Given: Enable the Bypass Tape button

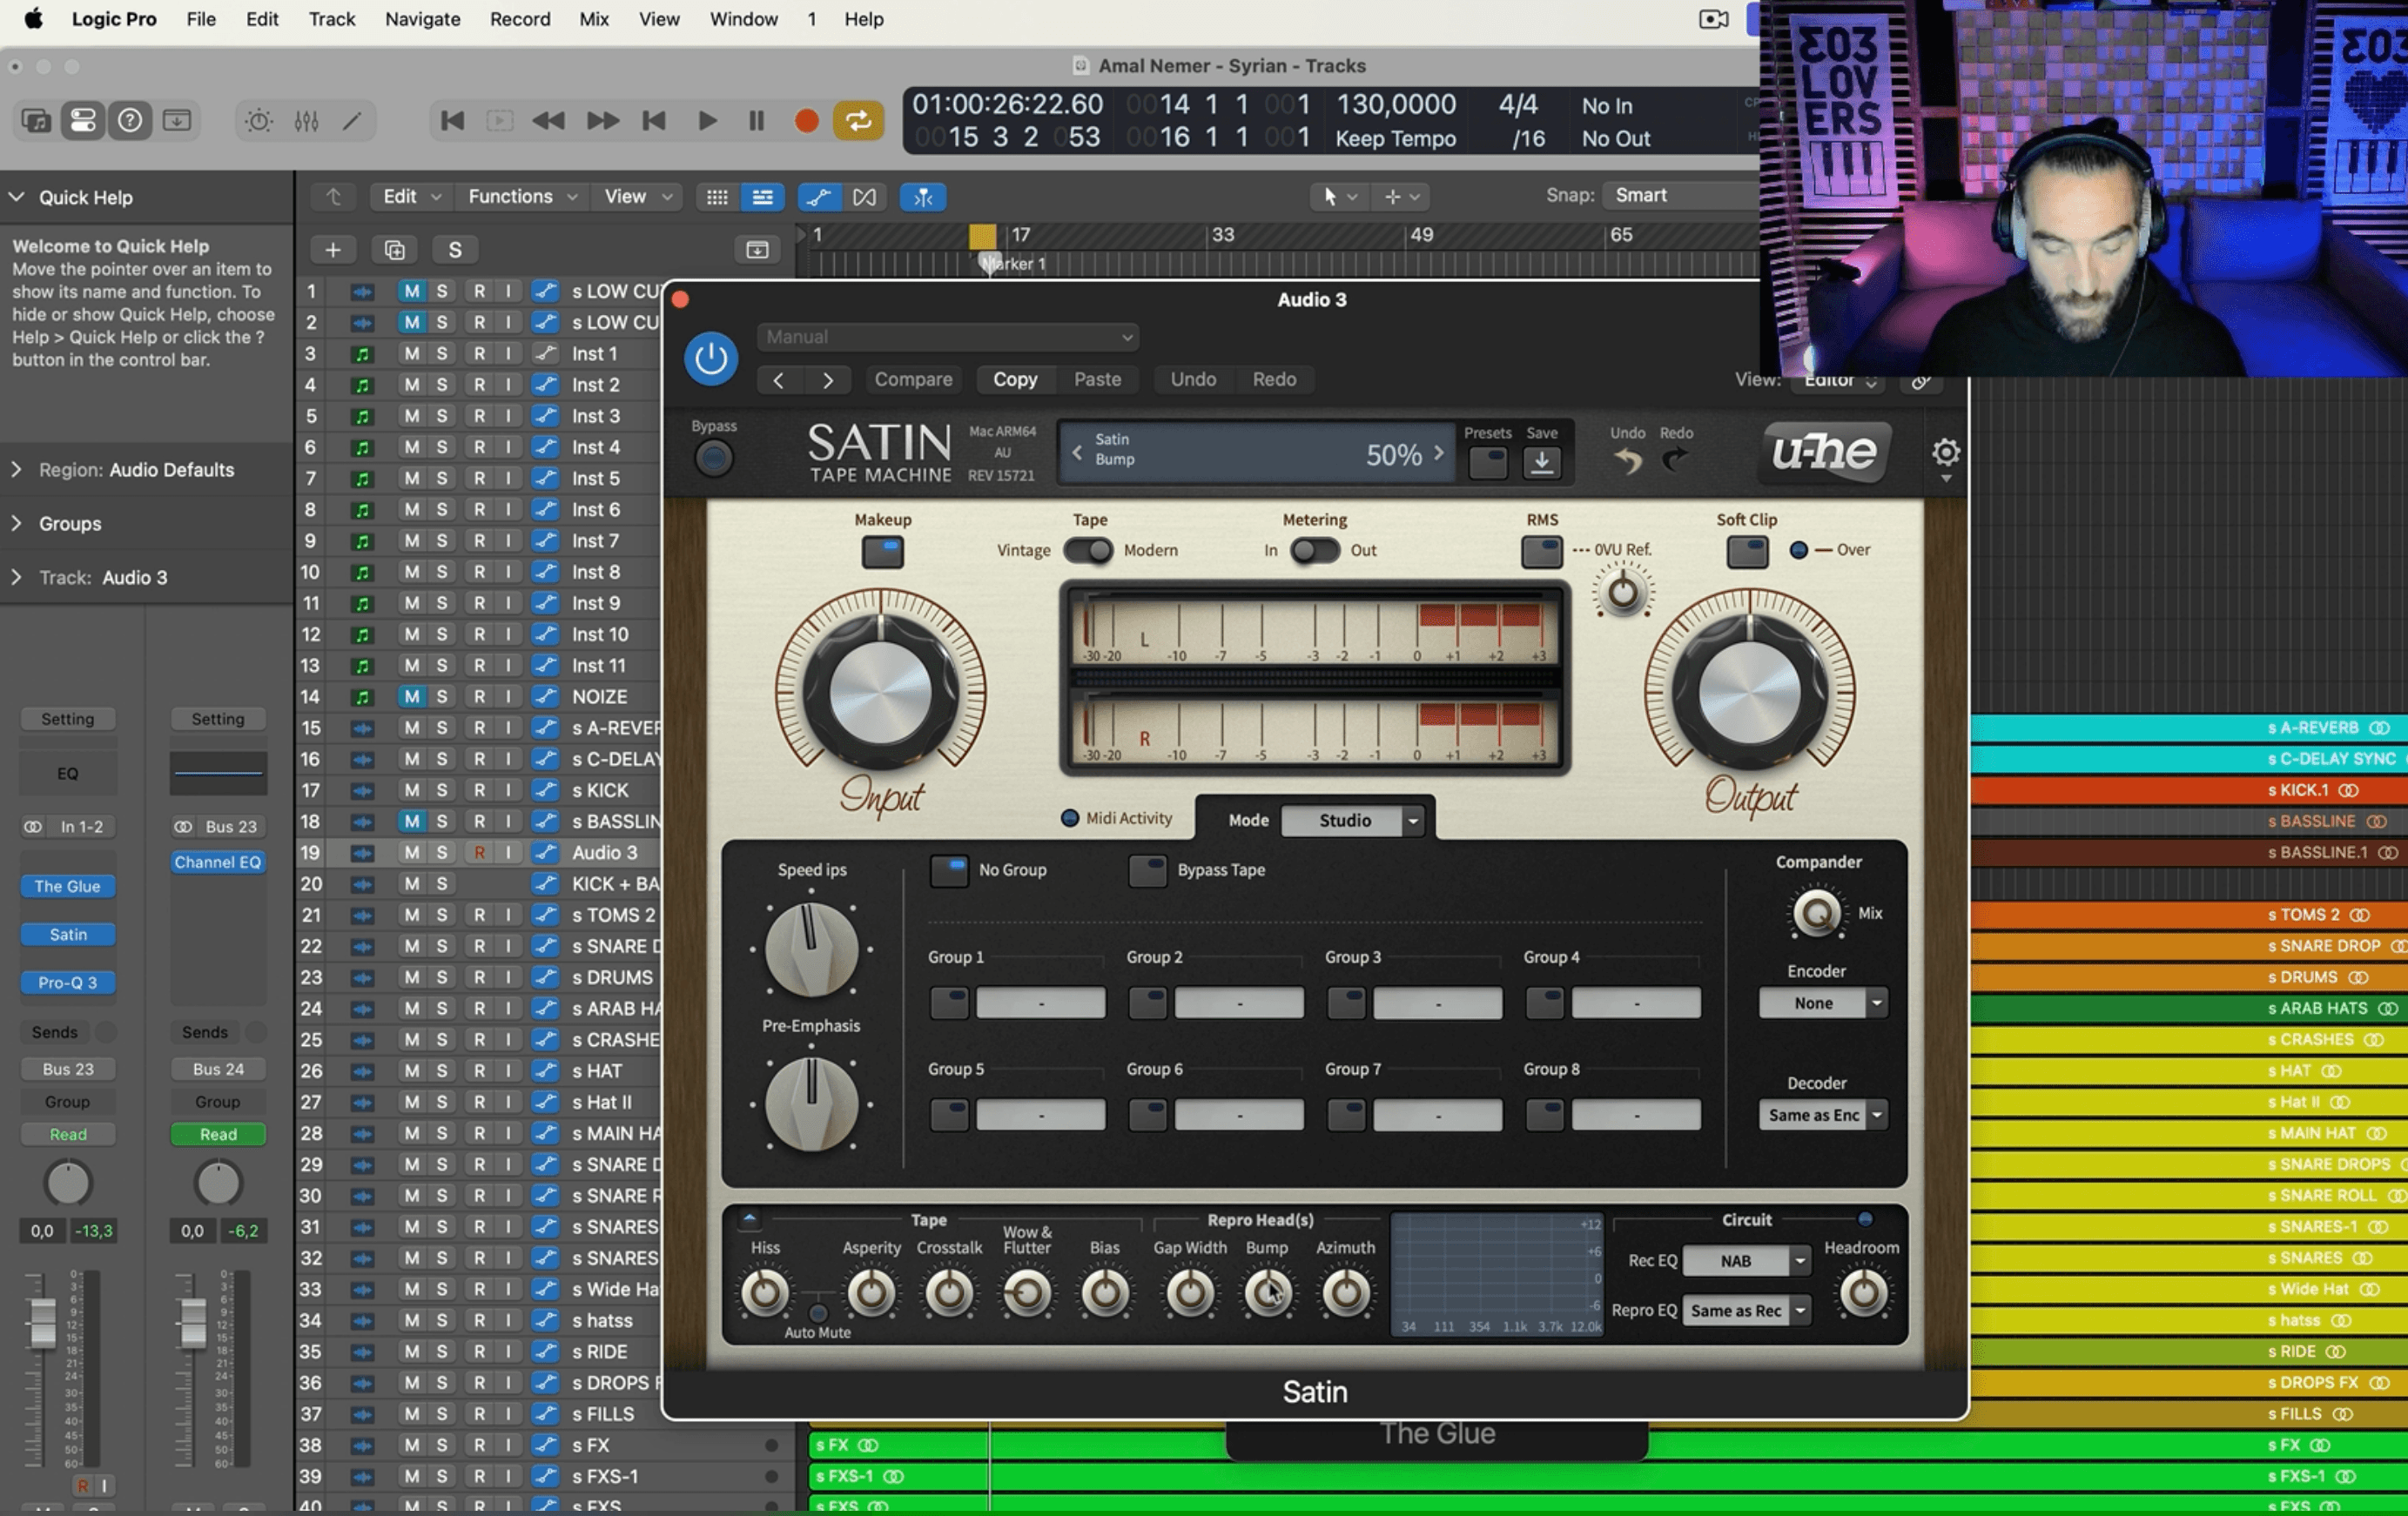Looking at the screenshot, I should pos(1147,870).
